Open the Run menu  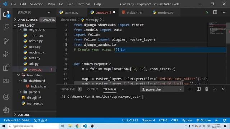[70, 4]
